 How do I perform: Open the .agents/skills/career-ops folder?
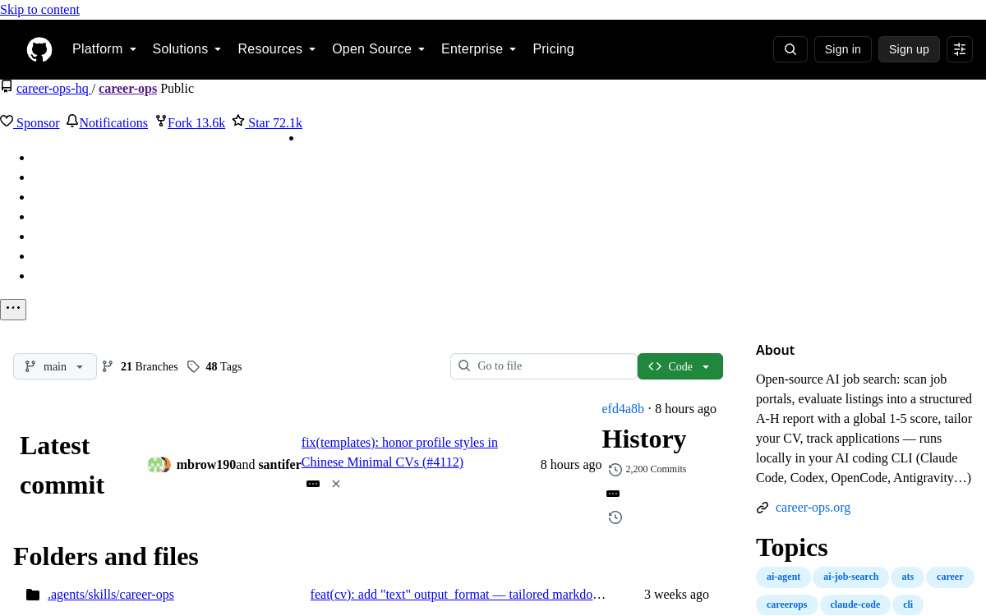111,595
